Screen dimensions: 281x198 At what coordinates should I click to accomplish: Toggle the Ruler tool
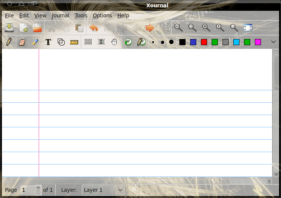pyautogui.click(x=74, y=42)
